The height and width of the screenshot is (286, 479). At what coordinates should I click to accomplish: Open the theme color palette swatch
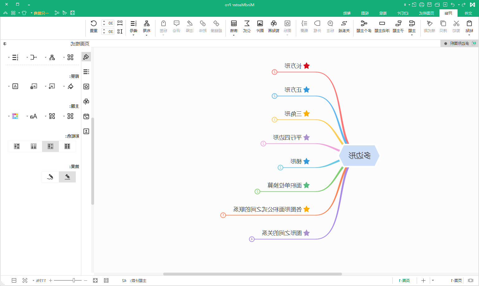click(x=15, y=116)
